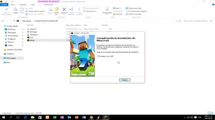The image size is (215, 120).
Task: Click the refresh button by address bar
Action: (180, 21)
